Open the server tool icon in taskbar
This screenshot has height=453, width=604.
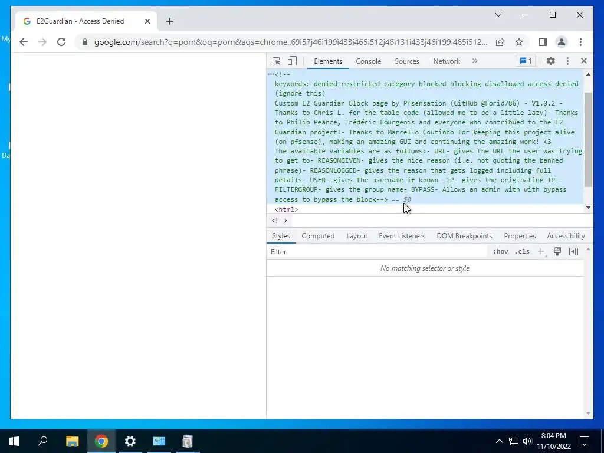(x=188, y=441)
